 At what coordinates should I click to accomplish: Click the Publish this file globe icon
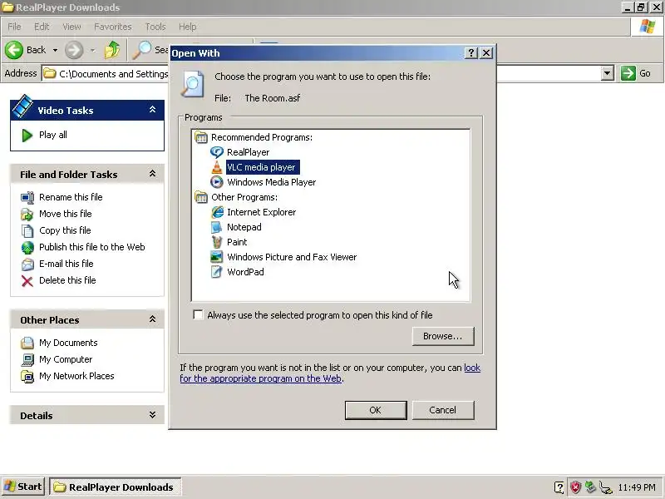(x=27, y=247)
